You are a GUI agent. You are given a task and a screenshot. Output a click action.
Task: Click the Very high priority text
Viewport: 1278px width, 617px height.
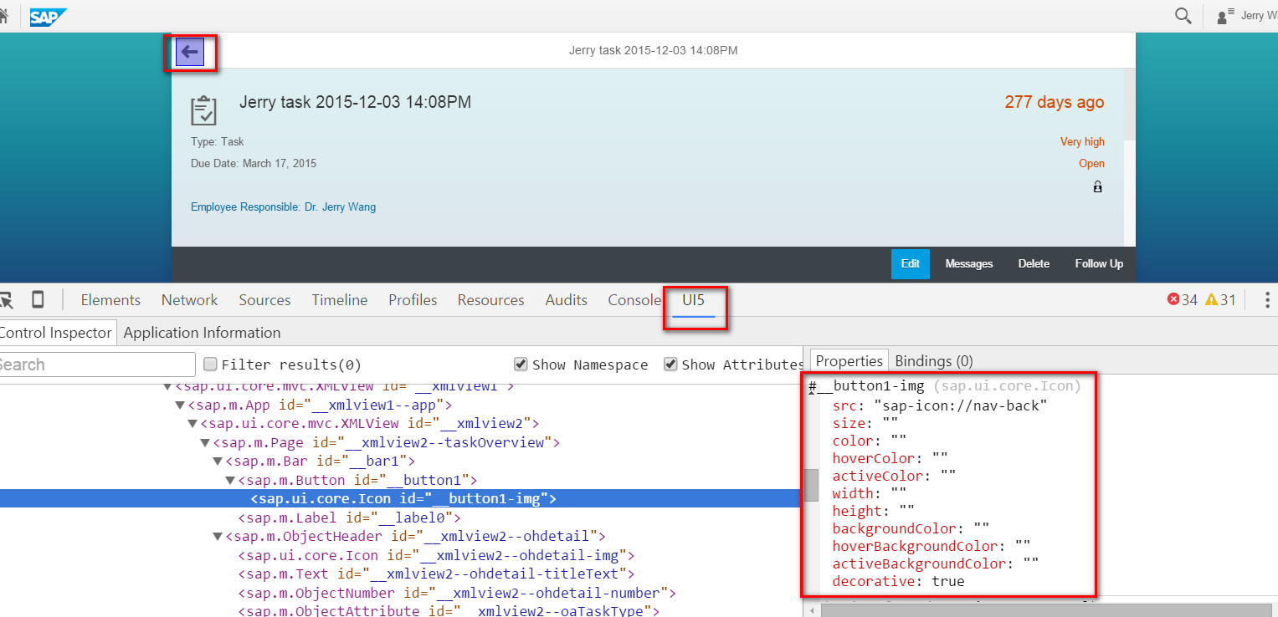[1082, 141]
